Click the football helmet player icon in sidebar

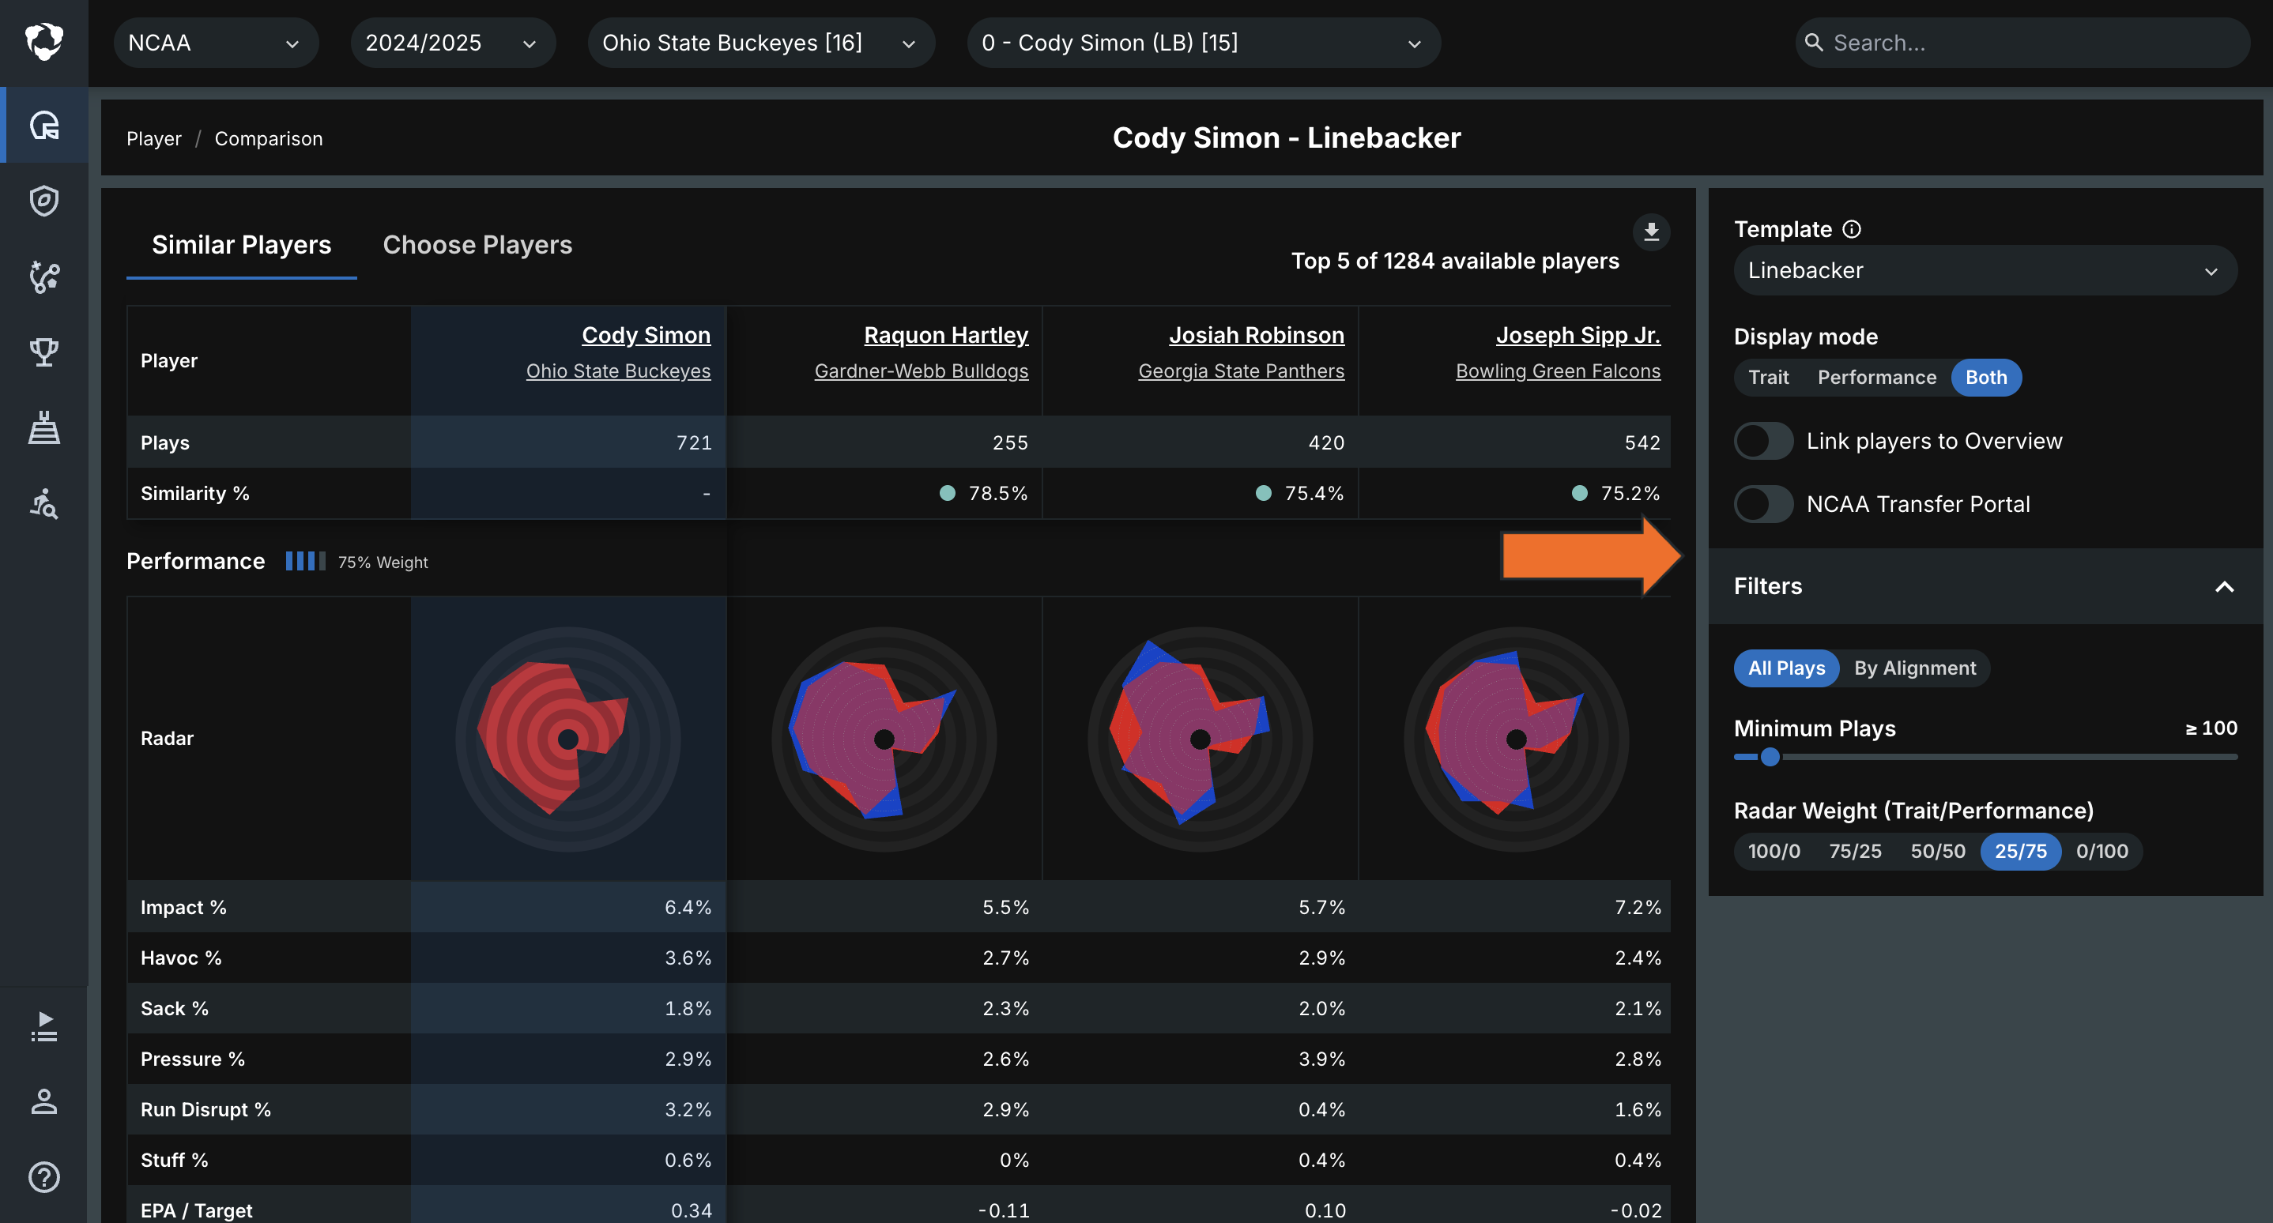pyautogui.click(x=44, y=125)
